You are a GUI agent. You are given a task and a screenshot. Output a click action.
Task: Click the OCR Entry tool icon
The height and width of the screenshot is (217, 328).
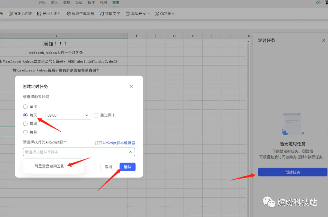pyautogui.click(x=157, y=14)
